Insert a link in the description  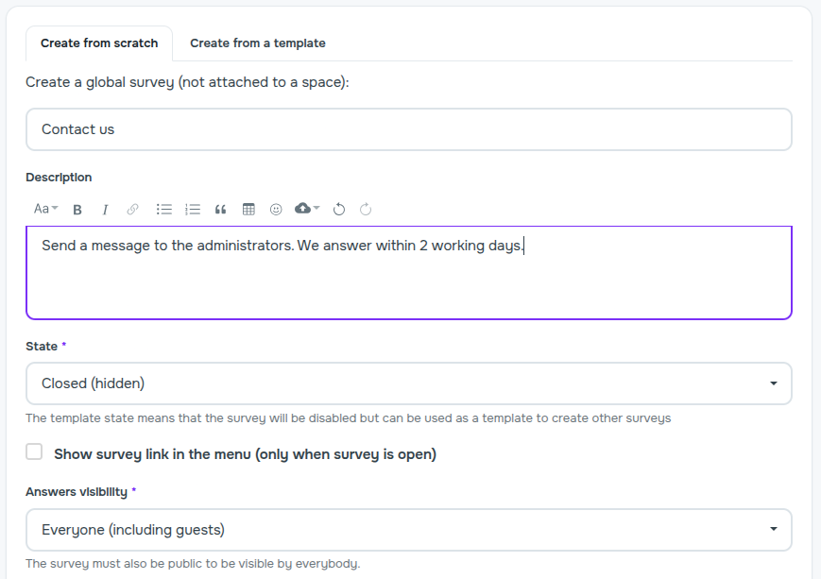click(132, 210)
